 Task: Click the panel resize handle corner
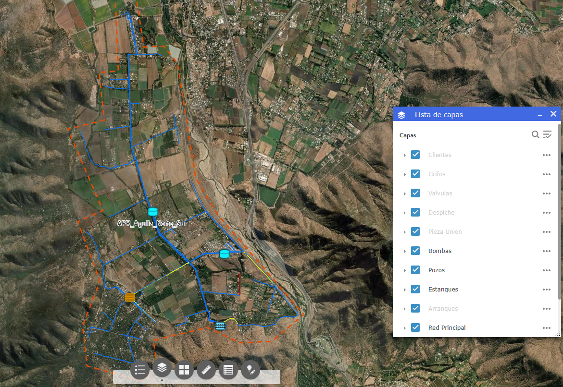(x=558, y=334)
